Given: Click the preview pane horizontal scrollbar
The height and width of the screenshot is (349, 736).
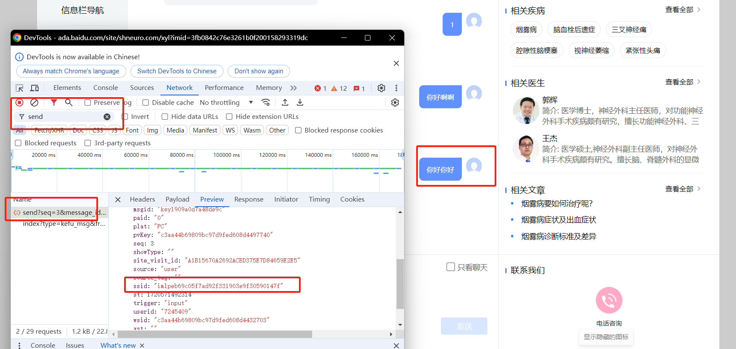Looking at the screenshot, I should tap(214, 335).
